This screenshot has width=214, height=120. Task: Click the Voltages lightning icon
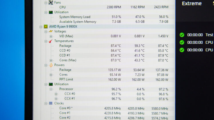[x=51, y=31]
